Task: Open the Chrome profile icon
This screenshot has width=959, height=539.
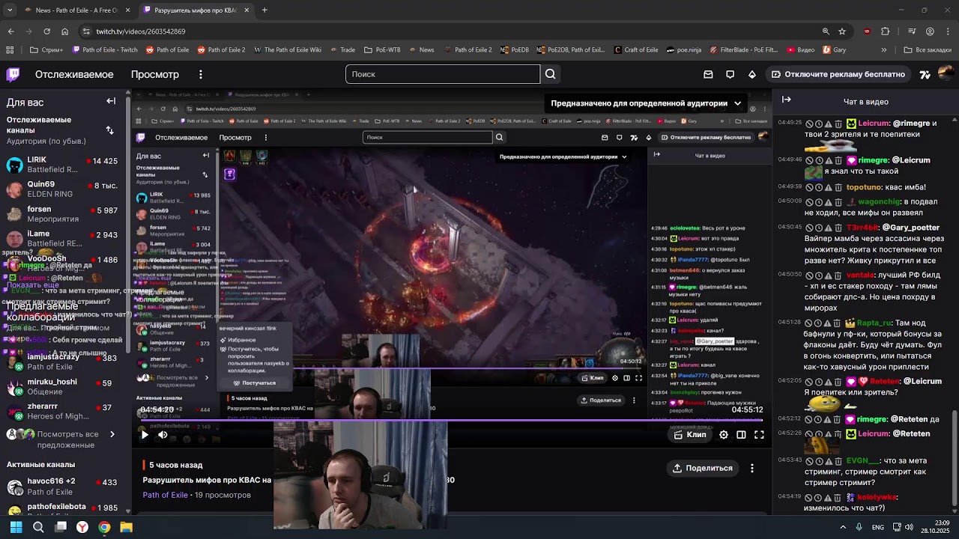Action: point(930,31)
